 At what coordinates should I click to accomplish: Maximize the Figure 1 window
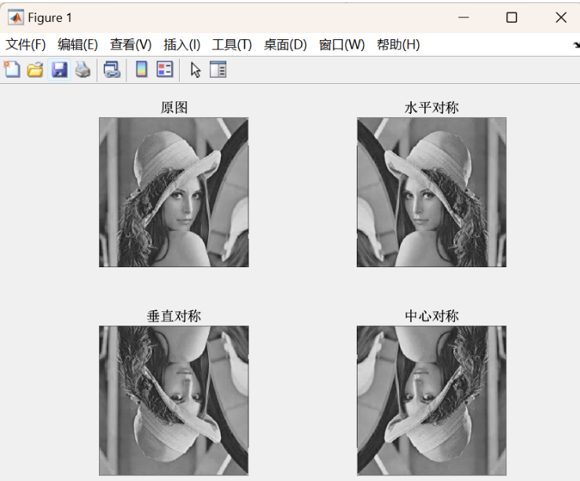[512, 17]
